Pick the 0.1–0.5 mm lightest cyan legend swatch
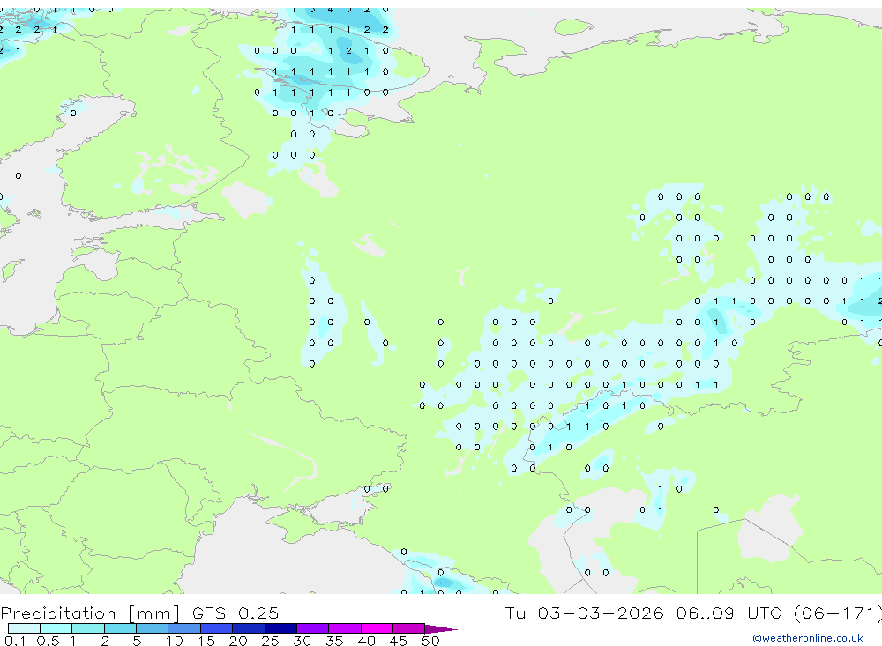 click(24, 628)
